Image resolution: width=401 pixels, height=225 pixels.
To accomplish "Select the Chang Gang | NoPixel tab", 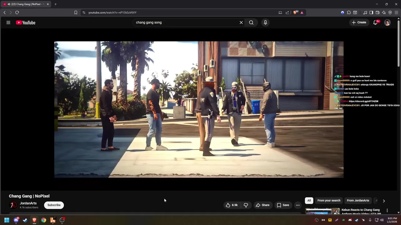I will pyautogui.click(x=26, y=4).
